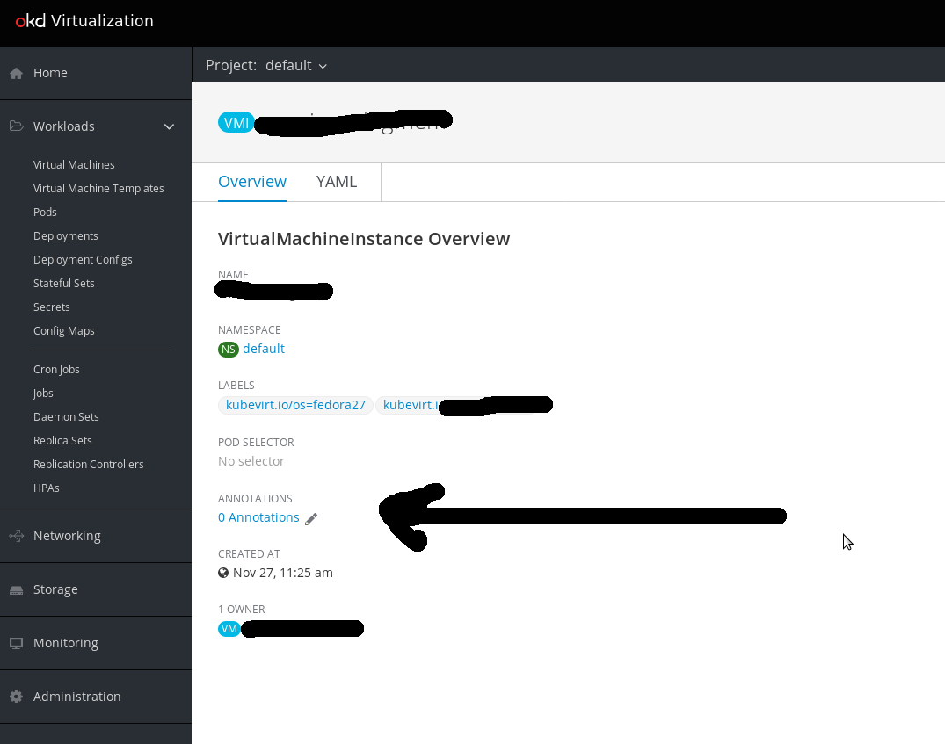Click the Administration gear icon
945x744 pixels.
pyautogui.click(x=17, y=697)
